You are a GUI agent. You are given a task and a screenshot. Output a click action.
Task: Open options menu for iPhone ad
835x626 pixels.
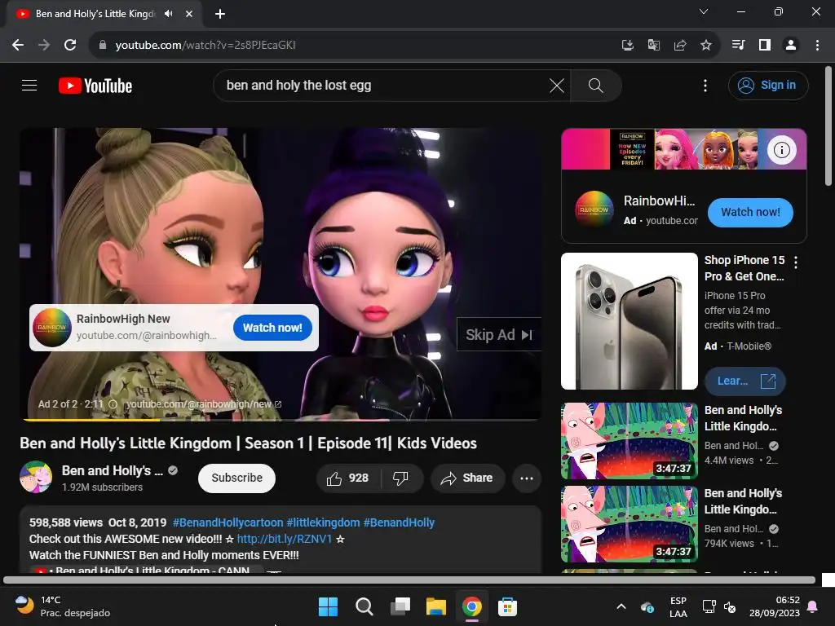coord(796,262)
